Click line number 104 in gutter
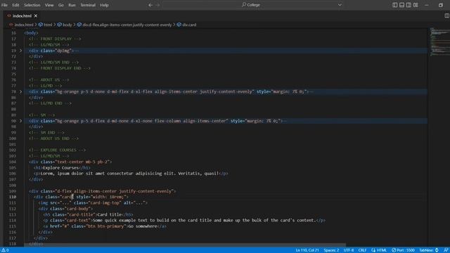Image resolution: width=450 pixels, height=253 pixels. coord(13,162)
